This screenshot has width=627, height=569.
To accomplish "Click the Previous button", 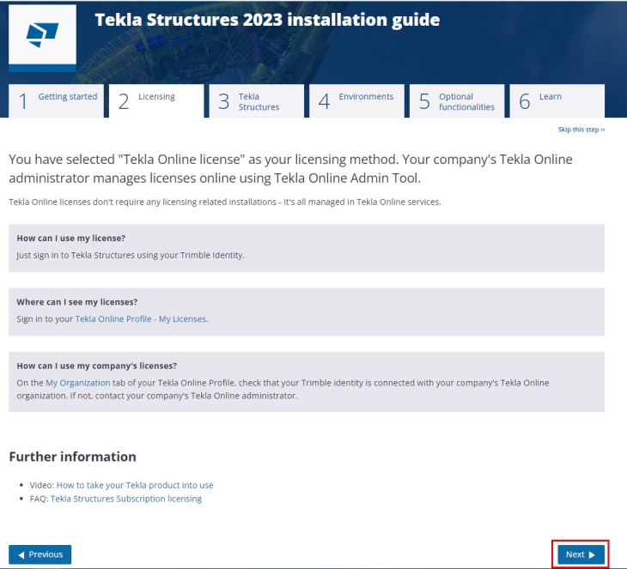I will click(40, 554).
